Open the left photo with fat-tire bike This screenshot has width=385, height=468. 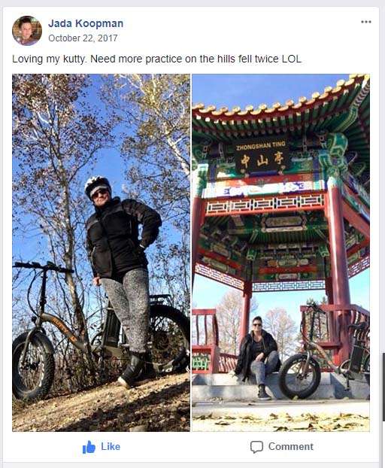pos(101,253)
